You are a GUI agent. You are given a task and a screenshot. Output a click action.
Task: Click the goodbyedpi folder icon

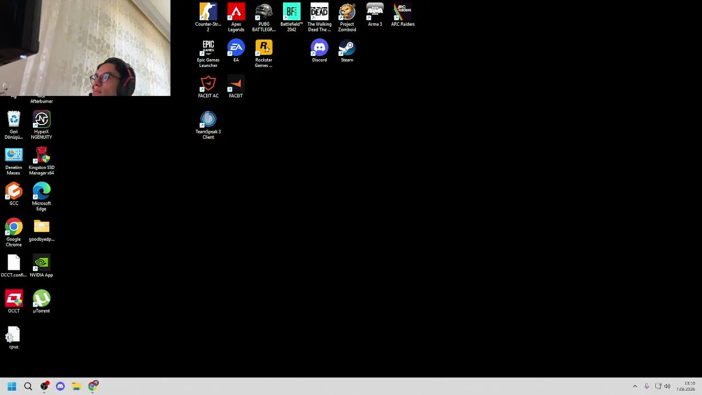41,230
